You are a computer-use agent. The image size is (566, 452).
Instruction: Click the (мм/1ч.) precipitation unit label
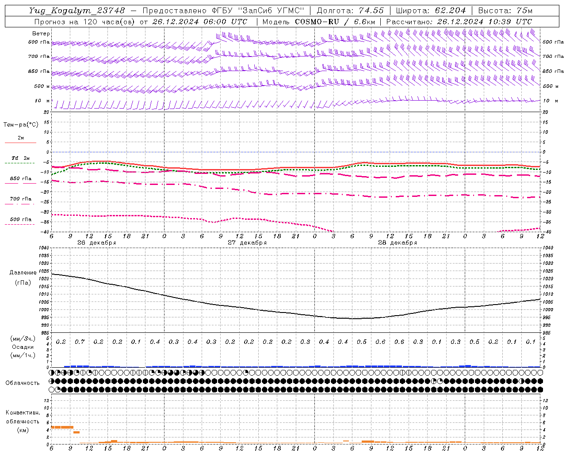pos(23,355)
